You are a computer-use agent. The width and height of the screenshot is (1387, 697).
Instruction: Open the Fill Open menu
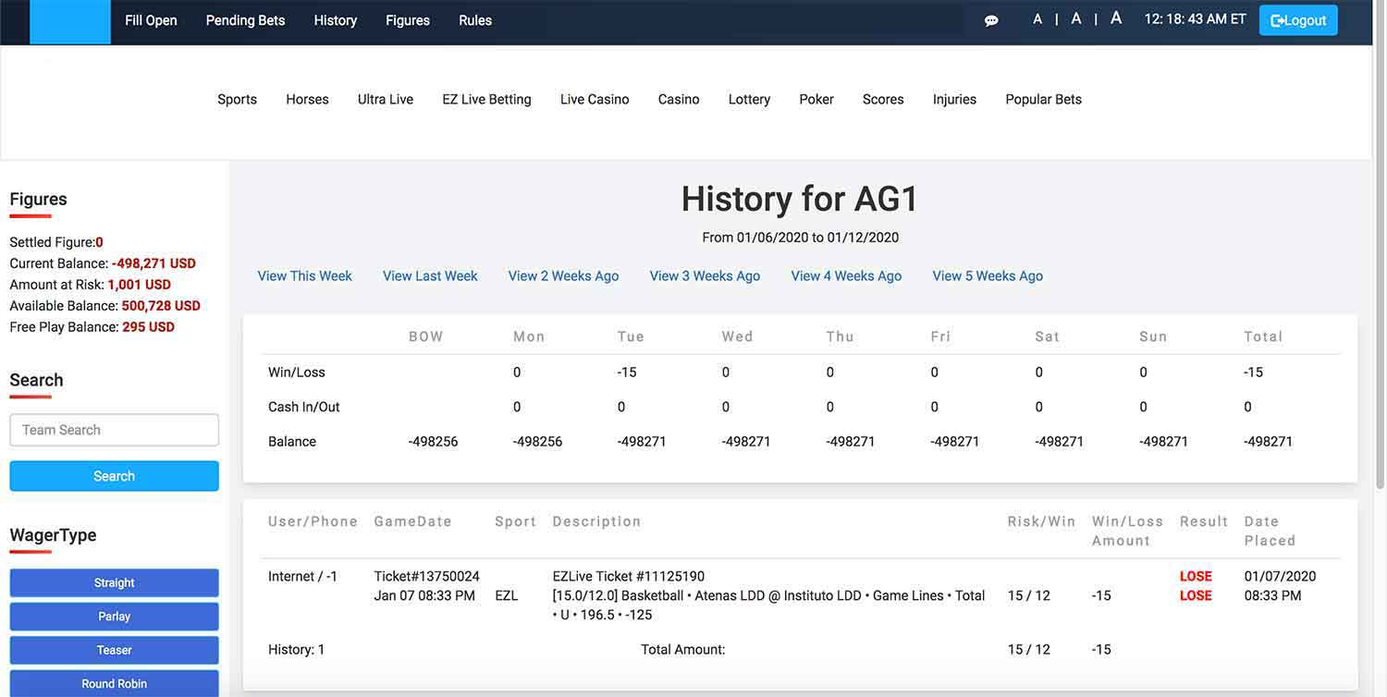tap(151, 19)
